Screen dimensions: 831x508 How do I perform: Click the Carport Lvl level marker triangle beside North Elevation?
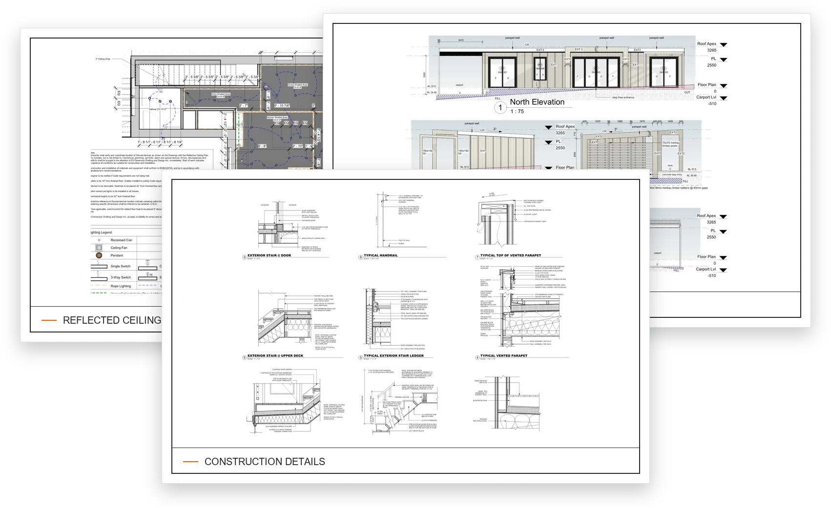(724, 98)
